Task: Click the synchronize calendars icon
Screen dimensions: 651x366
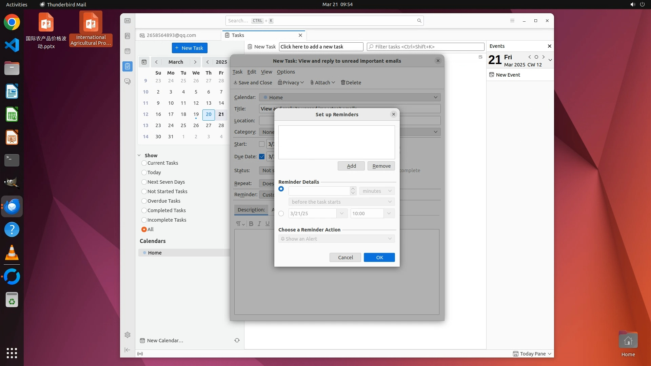Action: click(x=237, y=340)
